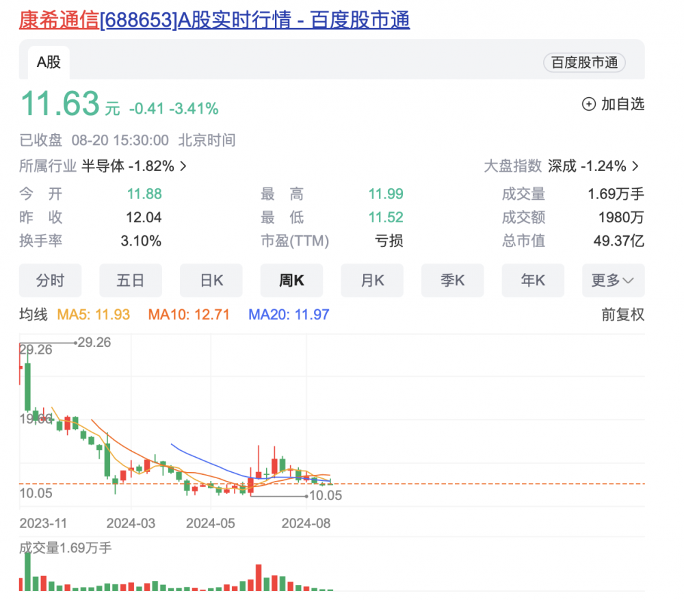
Task: Click the tallest green volume bar at chart start
Action: point(28,572)
